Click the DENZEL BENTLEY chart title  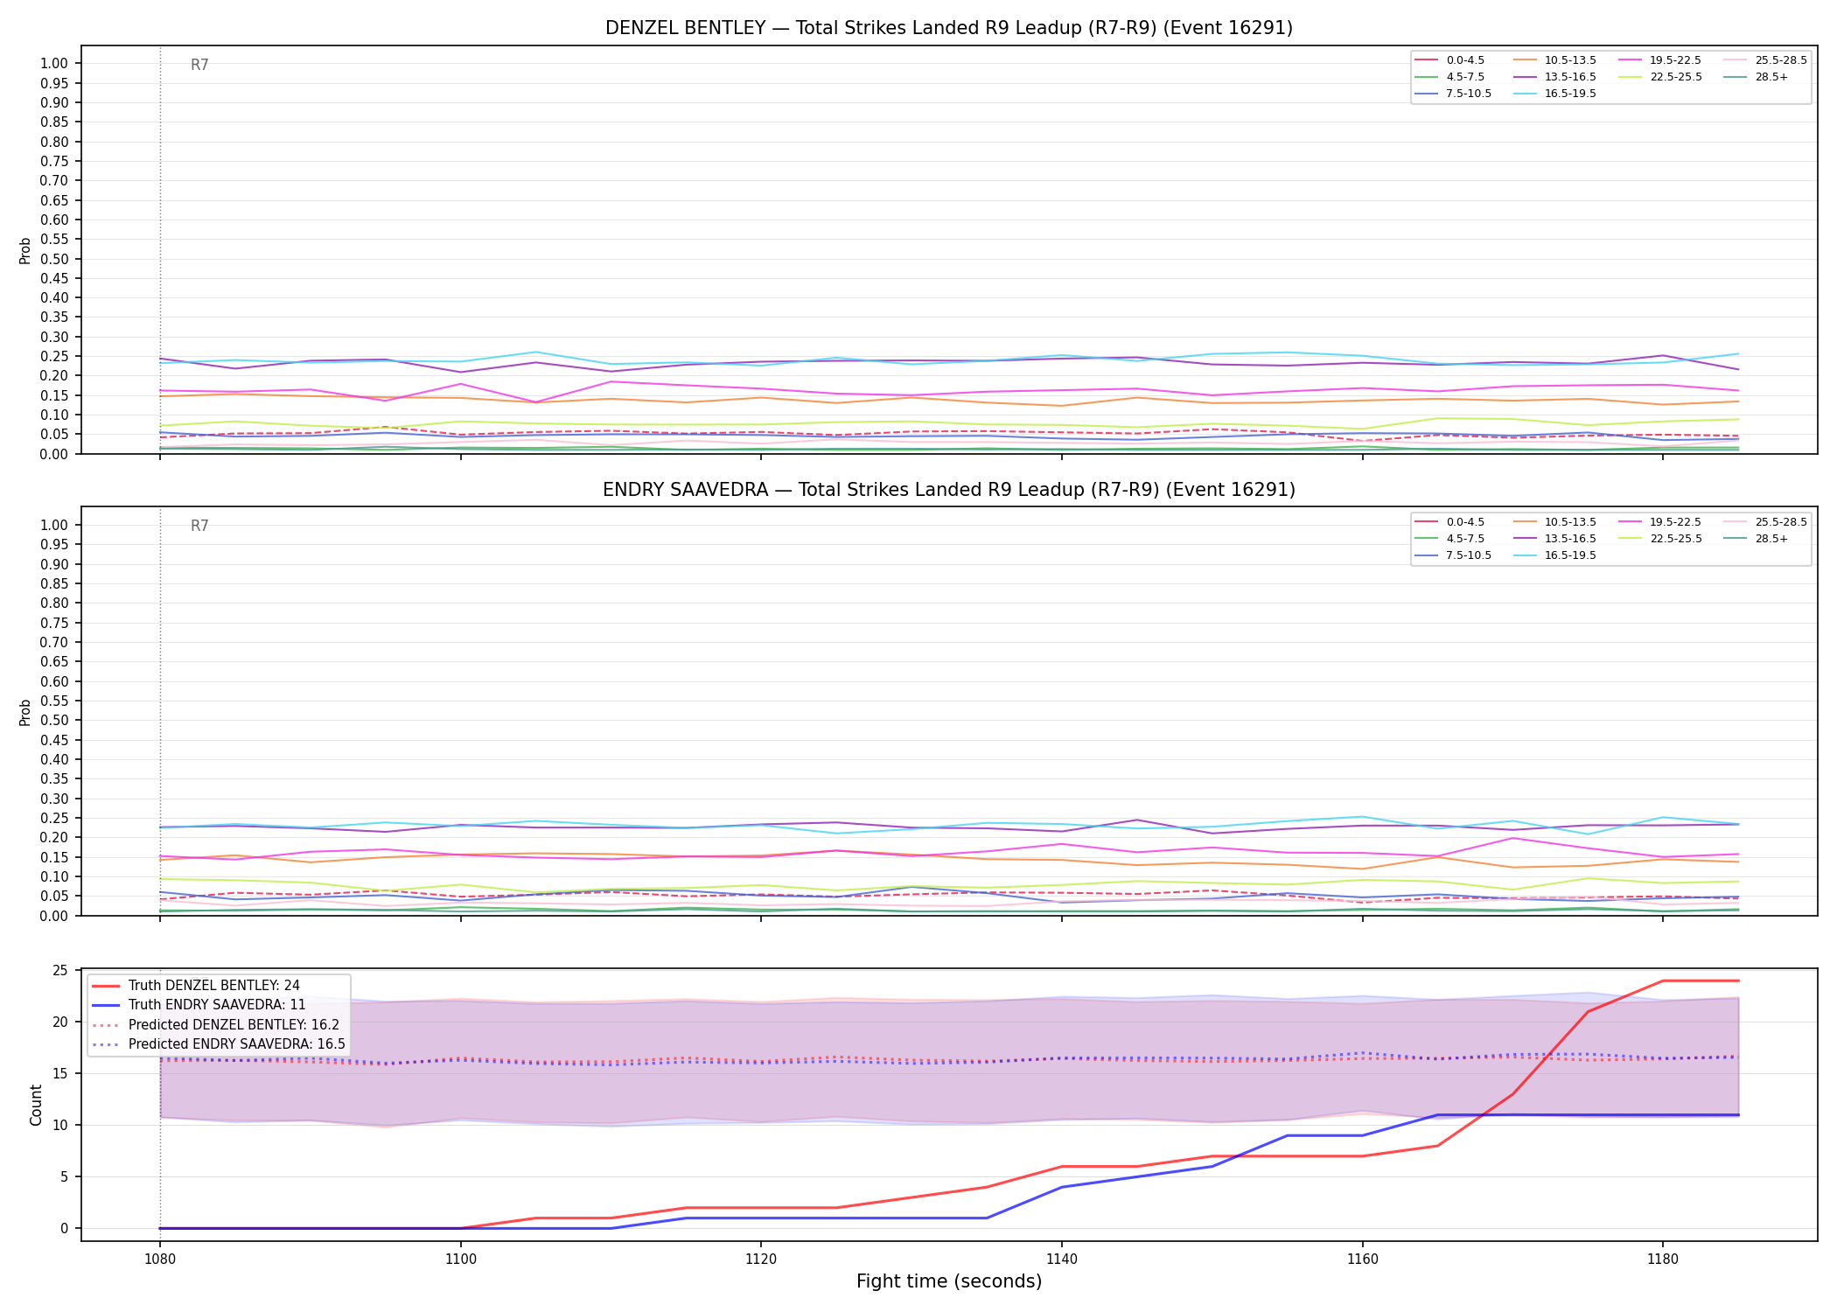click(x=949, y=28)
